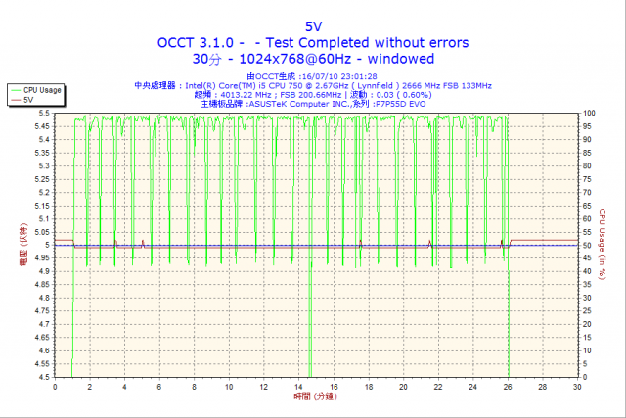The width and height of the screenshot is (626, 418).
Task: Click the overclock line '4013.22 MHz ; FSB 200.66MHz'
Action: click(313, 95)
